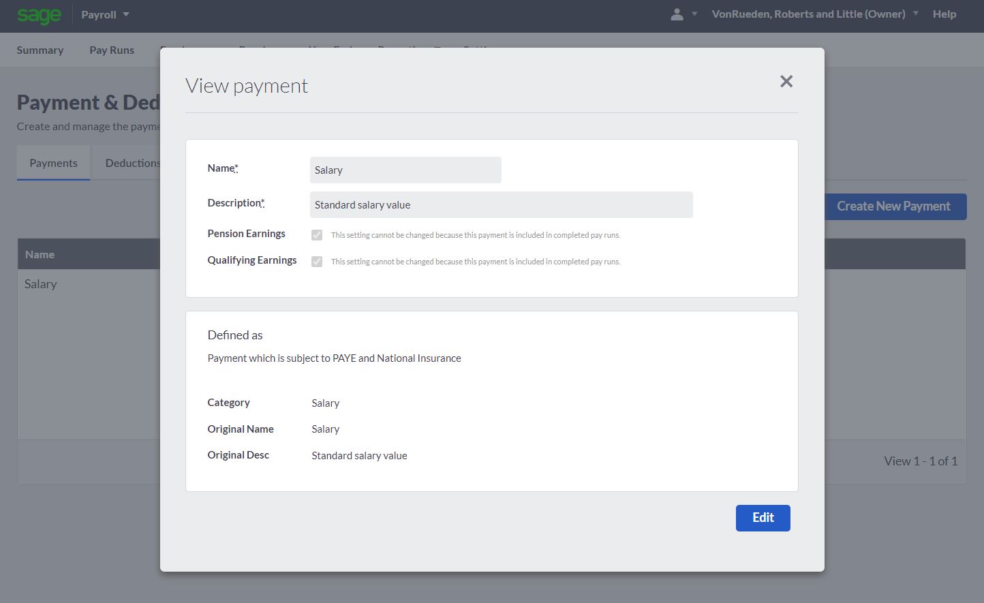Viewport: 984px width, 603px height.
Task: Toggle the Qualifying Earnings checkbox
Action: pyautogui.click(x=317, y=262)
